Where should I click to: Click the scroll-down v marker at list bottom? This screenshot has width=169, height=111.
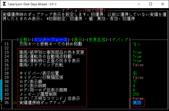tap(1, 105)
